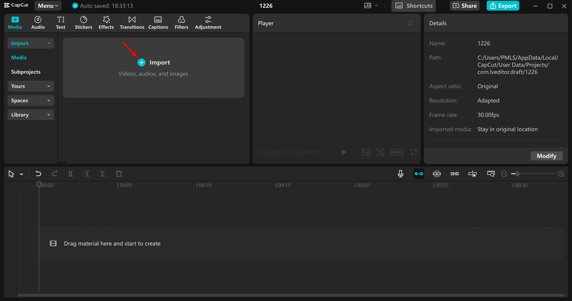Click the 'Drag material here' track area

[301, 244]
